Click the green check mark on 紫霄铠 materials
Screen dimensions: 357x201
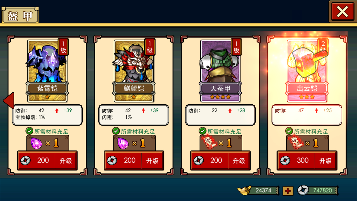point(29,131)
